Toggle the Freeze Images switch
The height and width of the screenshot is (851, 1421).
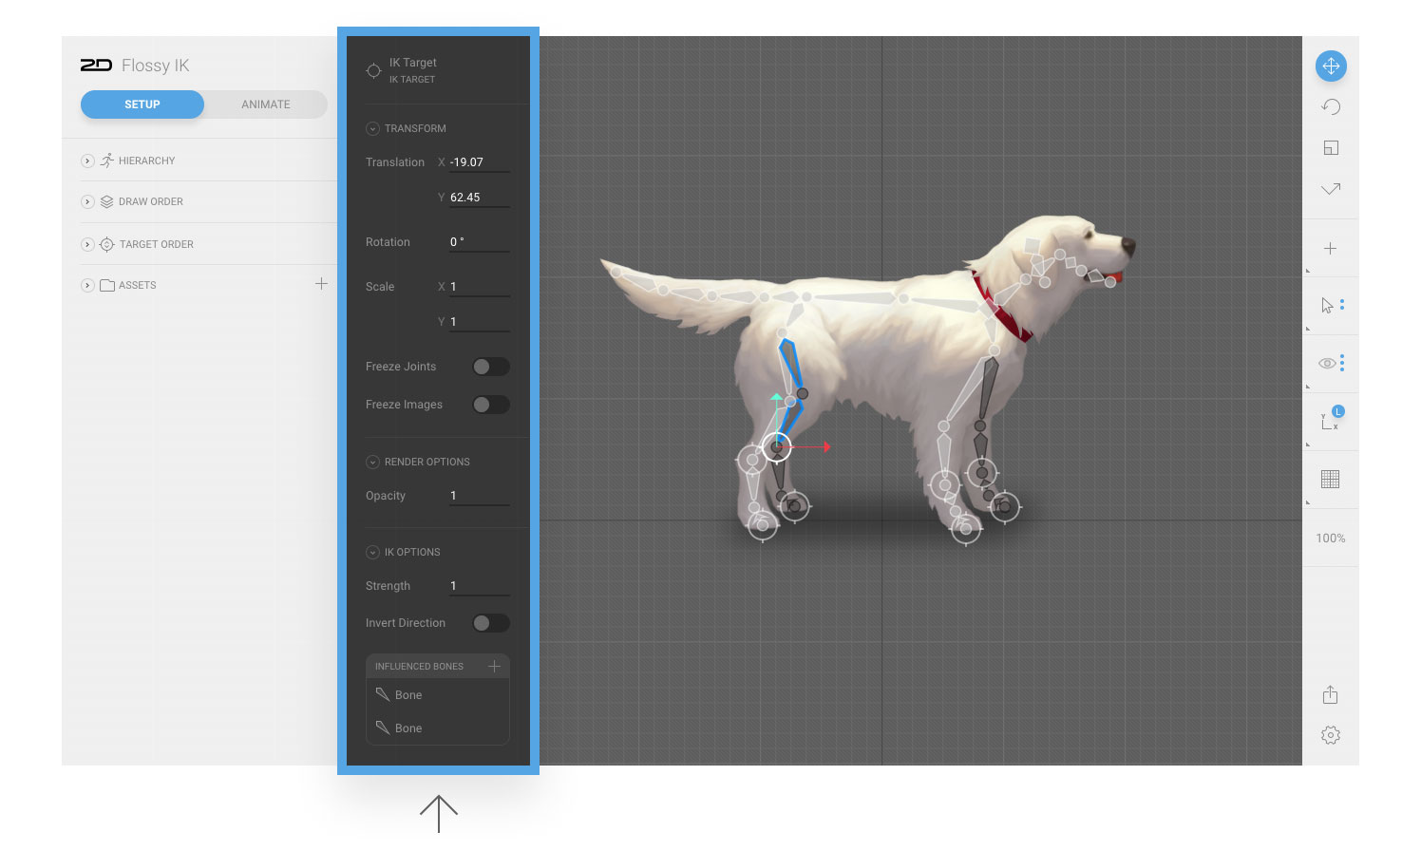(491, 405)
